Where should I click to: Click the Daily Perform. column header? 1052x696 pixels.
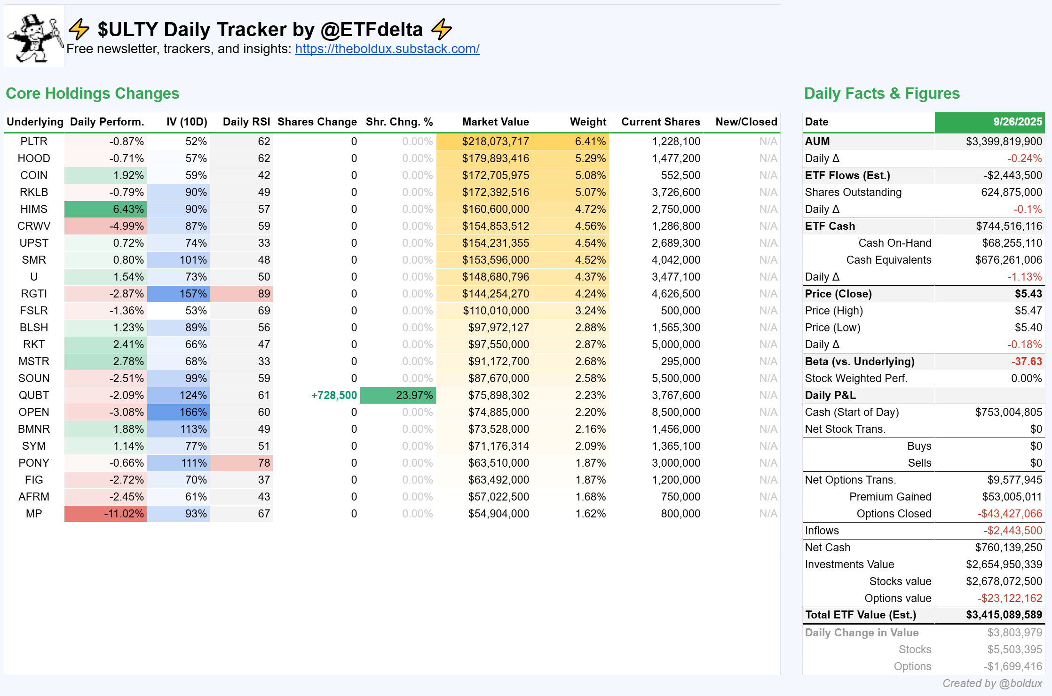pos(107,122)
